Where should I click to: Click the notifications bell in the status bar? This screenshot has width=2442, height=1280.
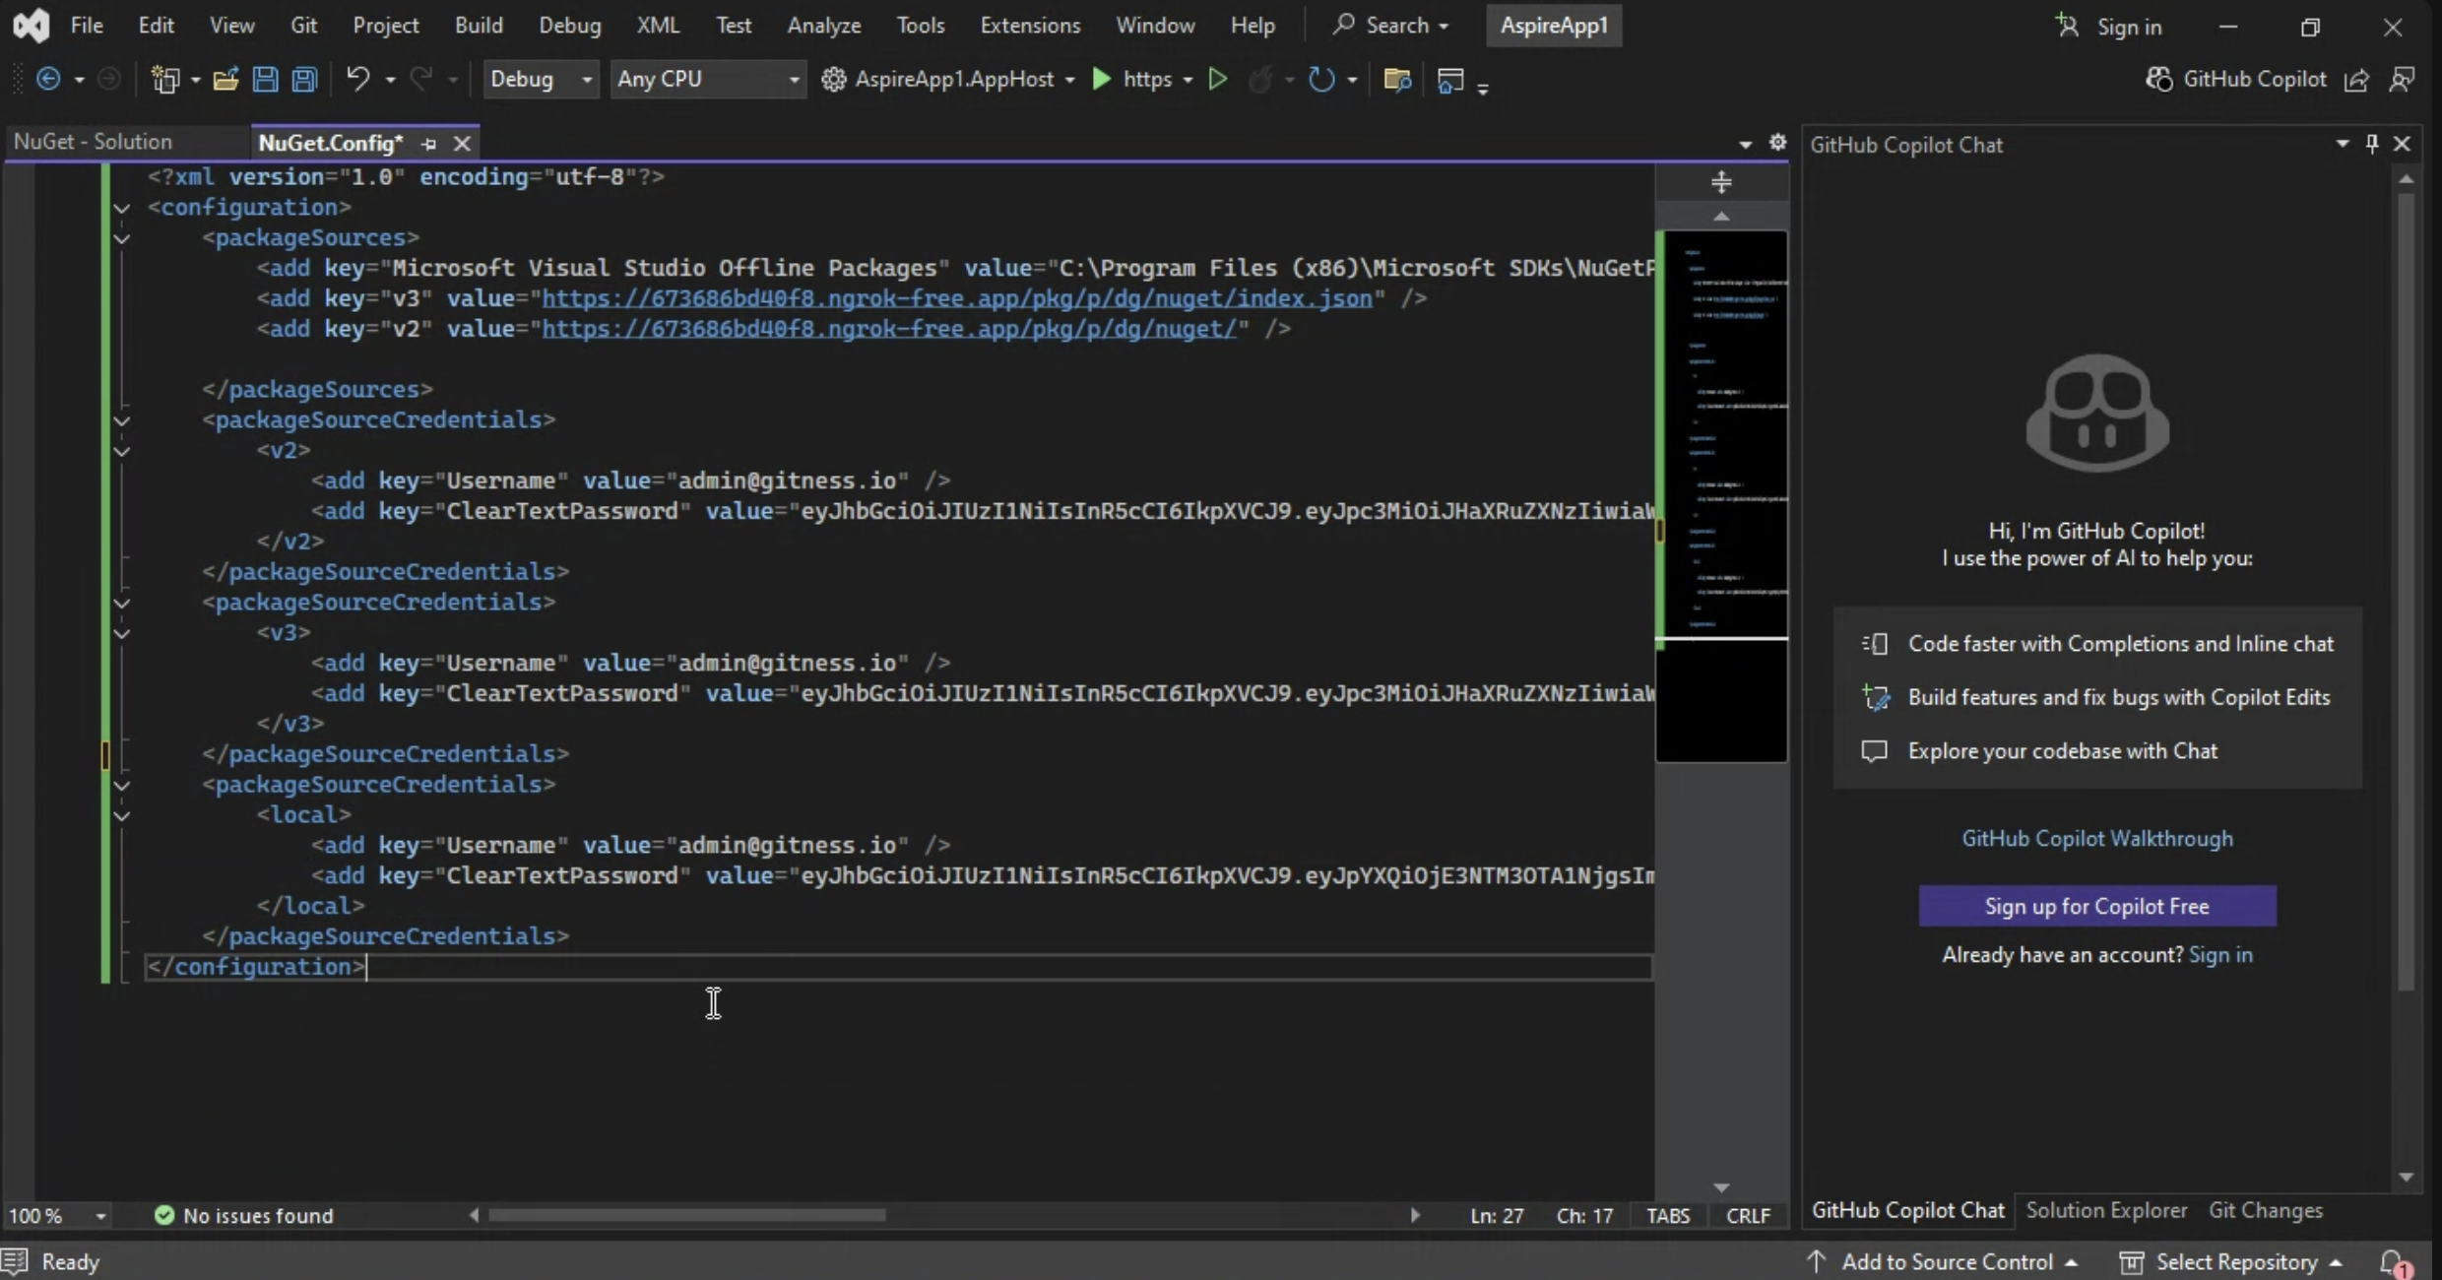point(2395,1263)
